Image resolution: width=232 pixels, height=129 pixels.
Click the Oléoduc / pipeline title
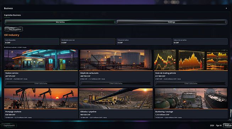pos(88,112)
